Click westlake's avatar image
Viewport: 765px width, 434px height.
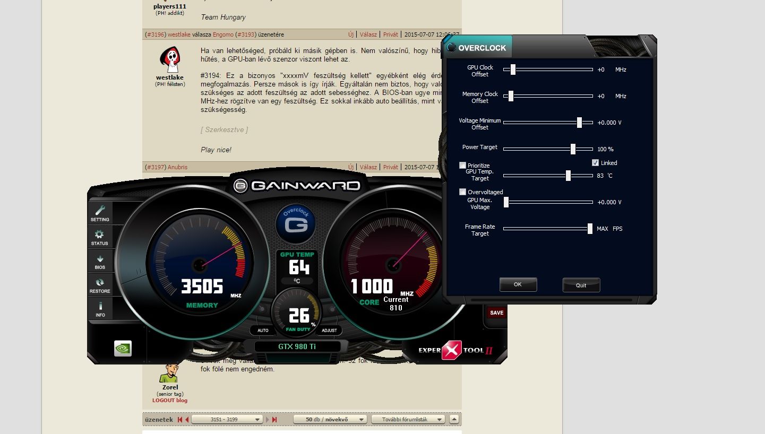[170, 59]
